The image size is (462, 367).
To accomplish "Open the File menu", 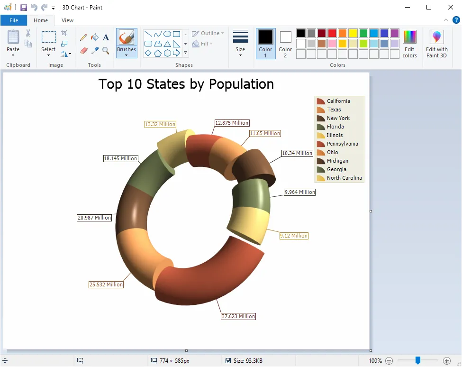I will (14, 20).
